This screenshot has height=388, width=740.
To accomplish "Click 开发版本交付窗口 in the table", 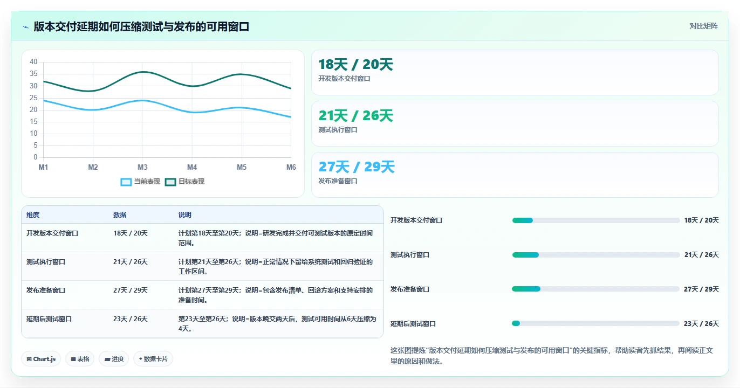I will pyautogui.click(x=52, y=233).
